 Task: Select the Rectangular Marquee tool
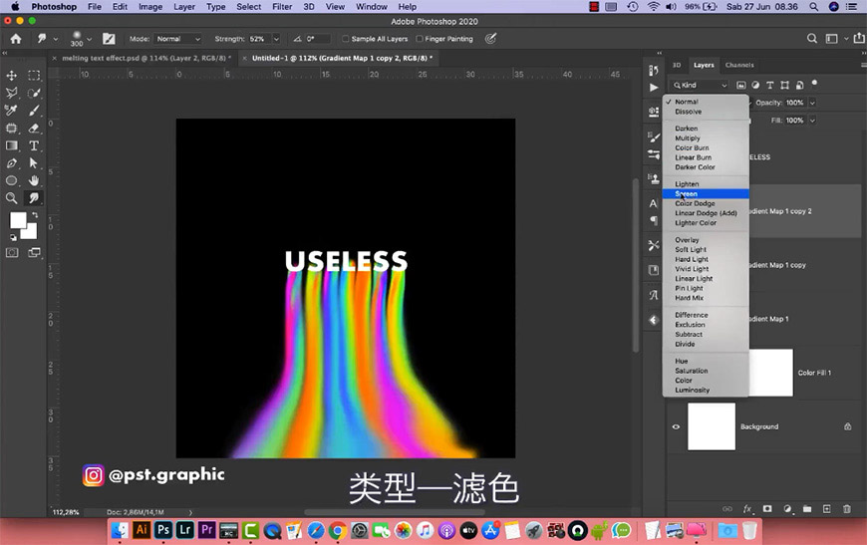[x=34, y=75]
